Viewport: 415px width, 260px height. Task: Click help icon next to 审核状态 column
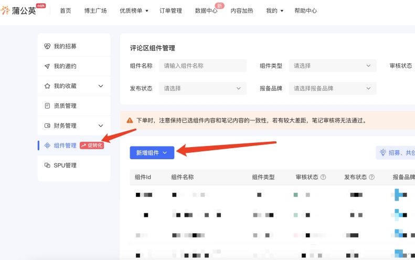click(x=323, y=177)
